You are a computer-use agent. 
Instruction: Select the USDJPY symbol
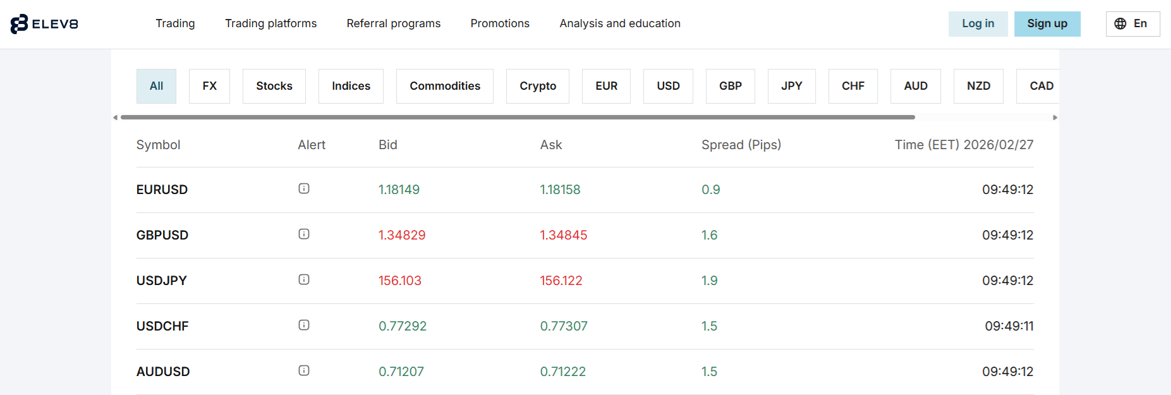coord(162,281)
